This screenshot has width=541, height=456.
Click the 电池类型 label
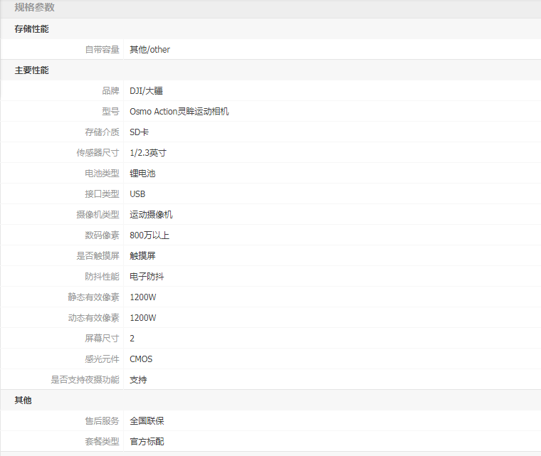tap(102, 174)
